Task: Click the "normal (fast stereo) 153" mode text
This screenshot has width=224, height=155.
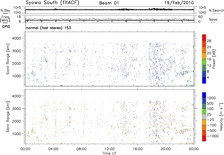Action: 48,28
